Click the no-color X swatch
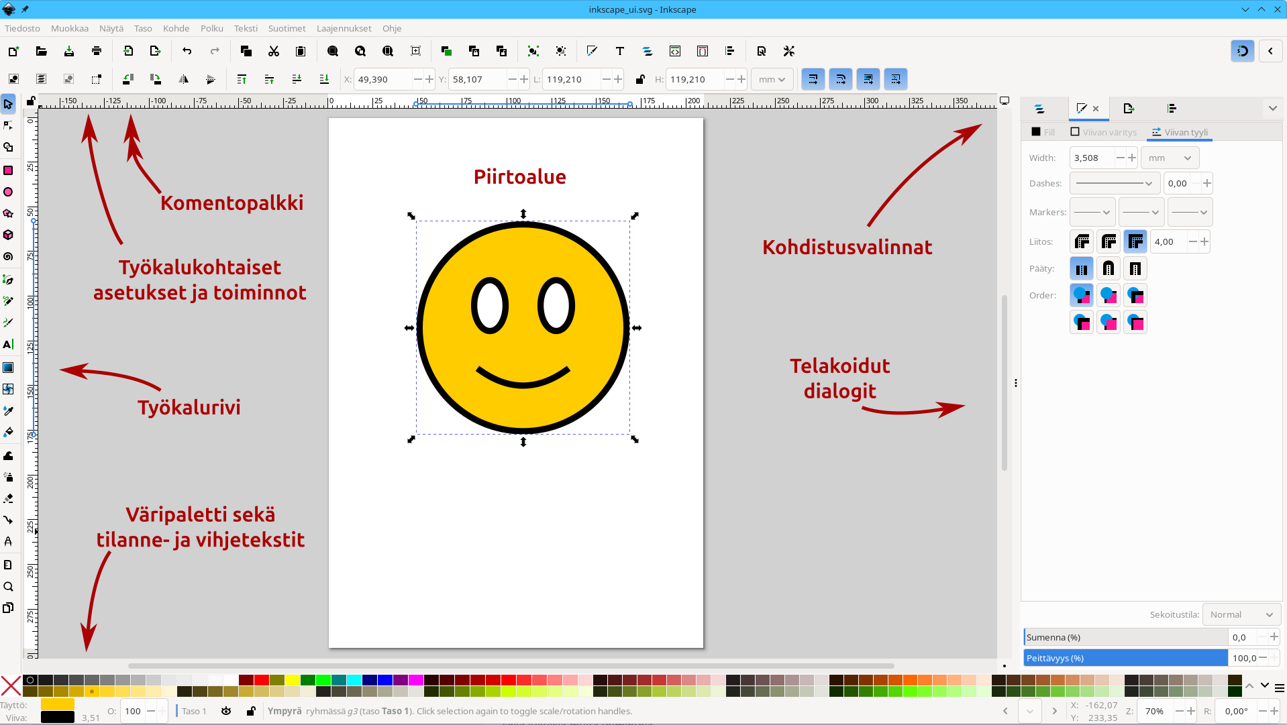 pyautogui.click(x=11, y=685)
